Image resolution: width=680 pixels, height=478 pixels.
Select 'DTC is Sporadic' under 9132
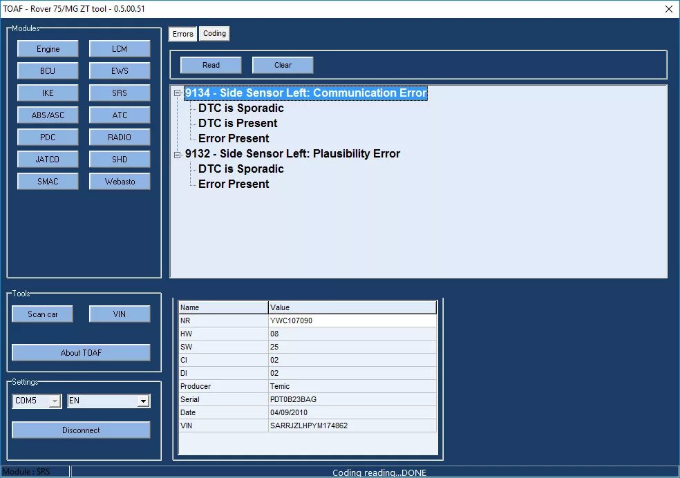click(x=240, y=169)
